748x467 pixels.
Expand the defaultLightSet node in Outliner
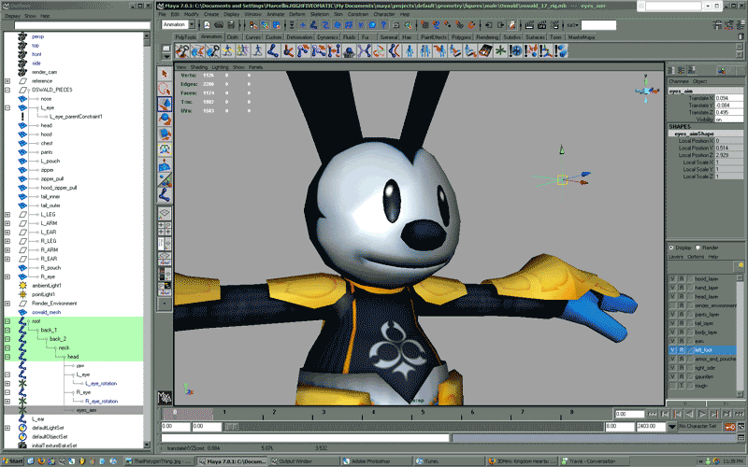pyautogui.click(x=7, y=428)
